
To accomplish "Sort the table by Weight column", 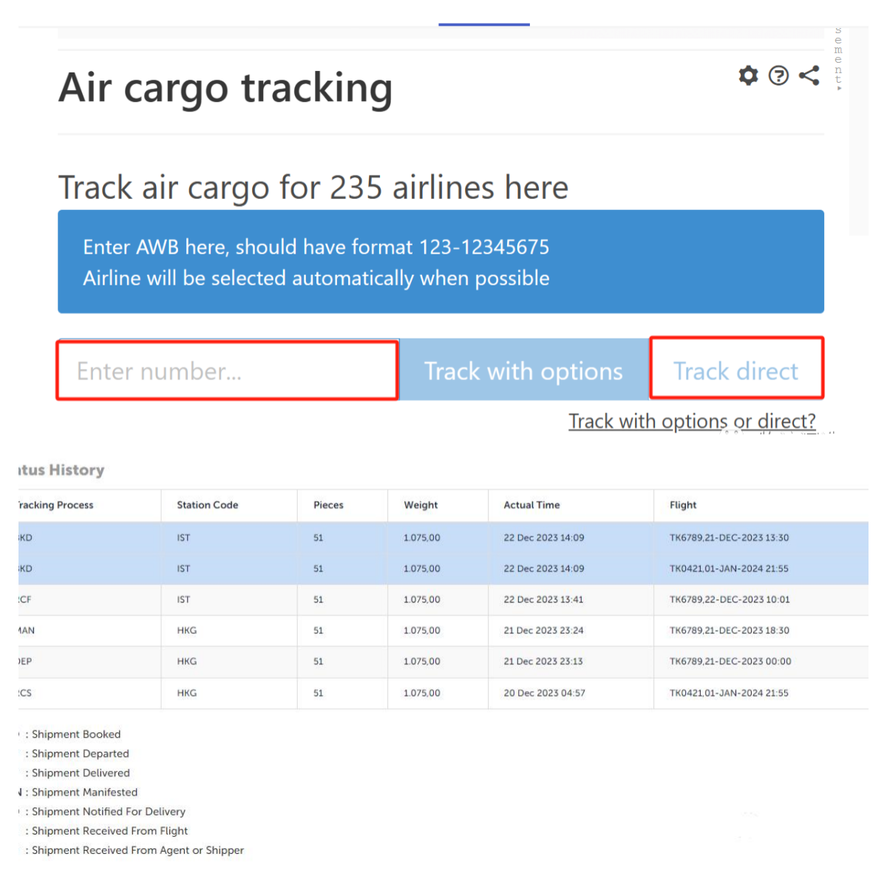I will 420,505.
